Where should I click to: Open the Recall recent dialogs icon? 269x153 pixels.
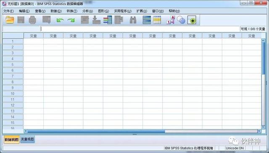47,20
